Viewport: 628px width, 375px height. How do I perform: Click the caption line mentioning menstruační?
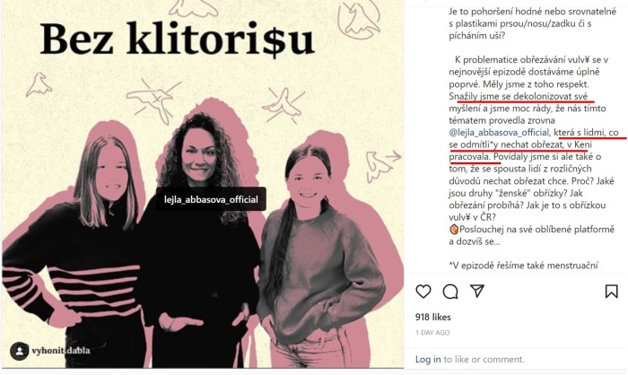523,266
